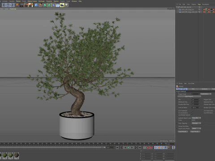Step to next keyframe in timeline
This screenshot has width=215, height=161.
(x=135, y=148)
